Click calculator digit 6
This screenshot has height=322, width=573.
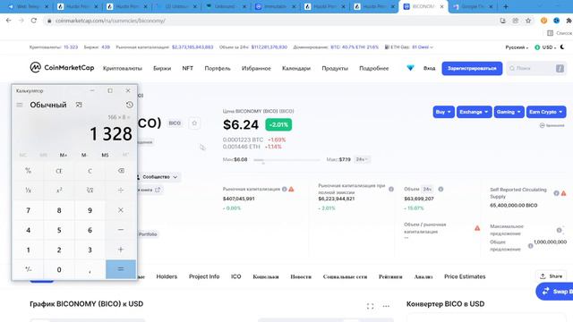(x=90, y=230)
